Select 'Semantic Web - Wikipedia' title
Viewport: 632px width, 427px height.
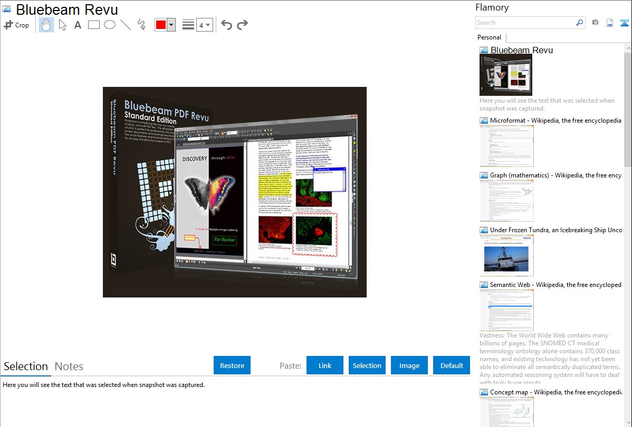[556, 284]
